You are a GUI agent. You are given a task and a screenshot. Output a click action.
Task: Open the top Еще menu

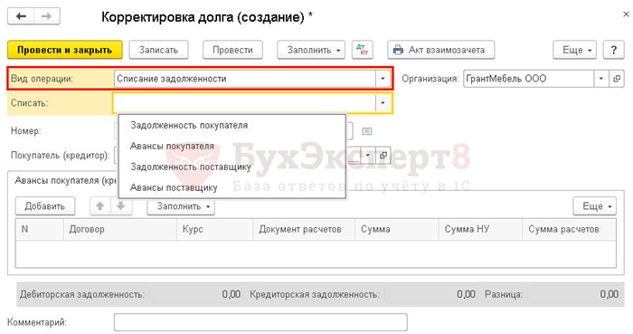point(574,50)
